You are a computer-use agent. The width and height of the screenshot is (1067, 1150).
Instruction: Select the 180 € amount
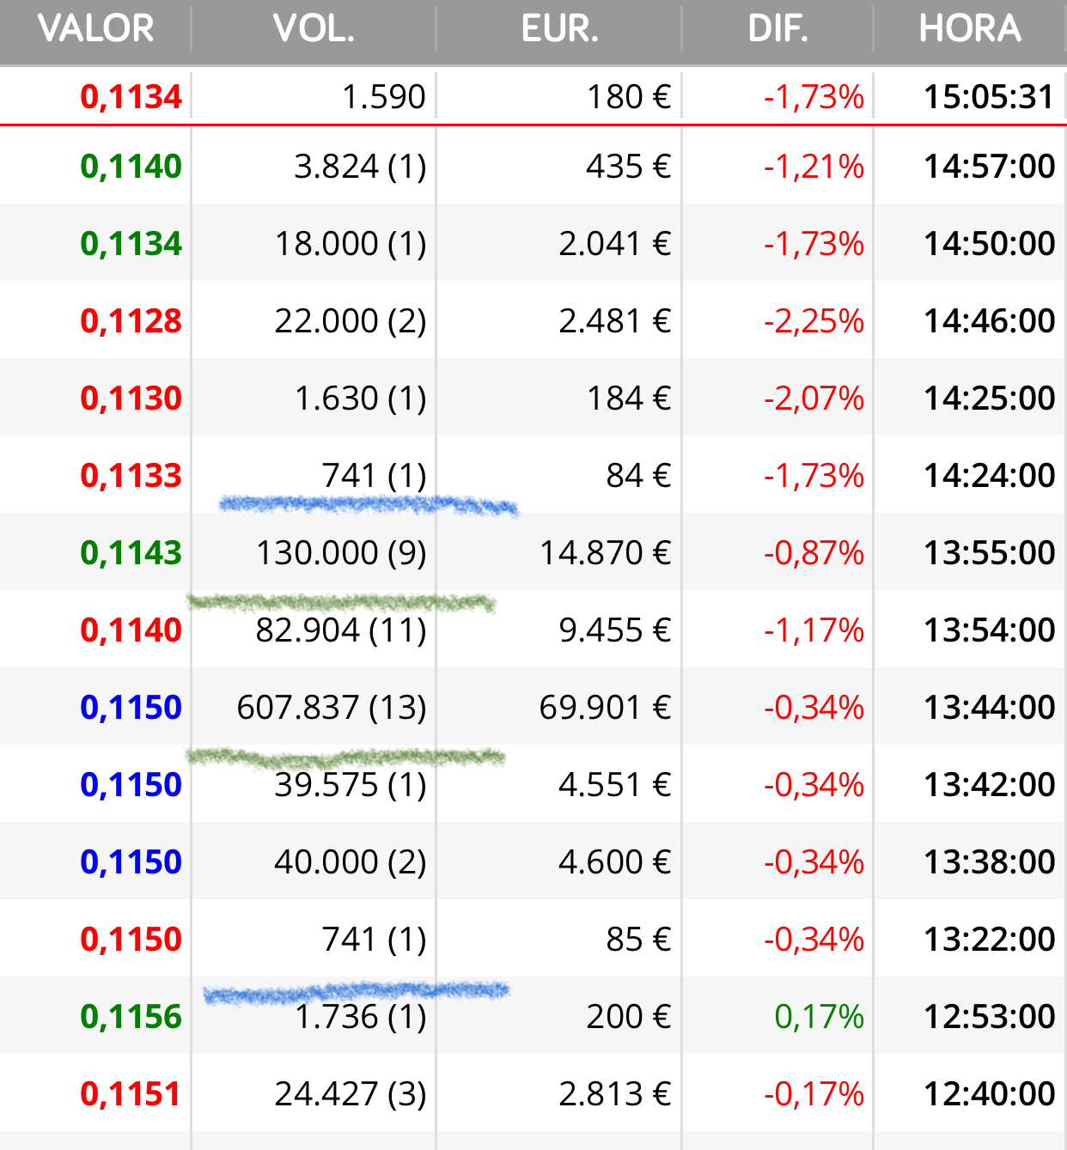pyautogui.click(x=628, y=97)
